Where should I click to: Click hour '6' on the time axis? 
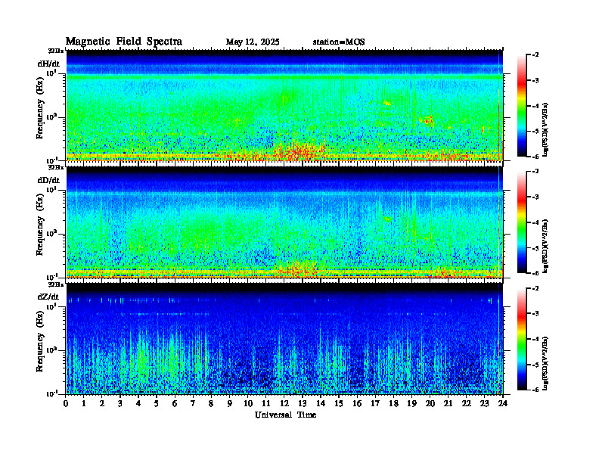coord(175,404)
